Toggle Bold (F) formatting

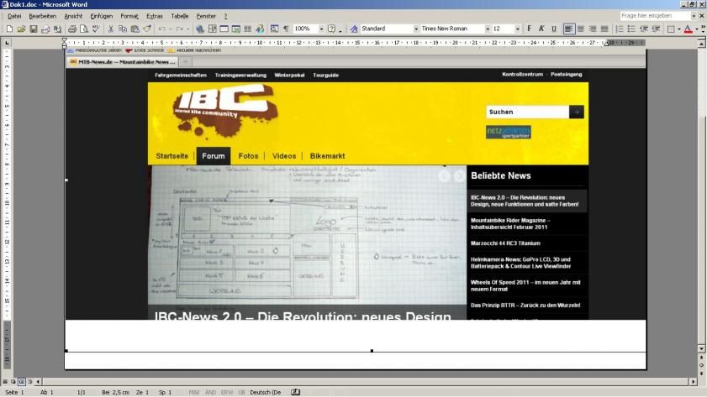coord(530,29)
